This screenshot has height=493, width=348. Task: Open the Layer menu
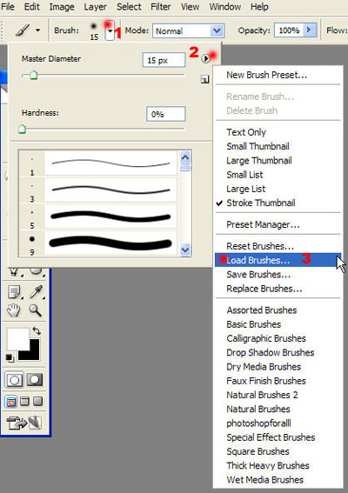pyautogui.click(x=95, y=7)
